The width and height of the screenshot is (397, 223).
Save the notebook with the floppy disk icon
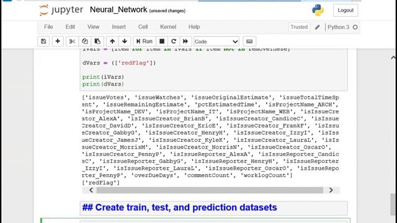43,42
